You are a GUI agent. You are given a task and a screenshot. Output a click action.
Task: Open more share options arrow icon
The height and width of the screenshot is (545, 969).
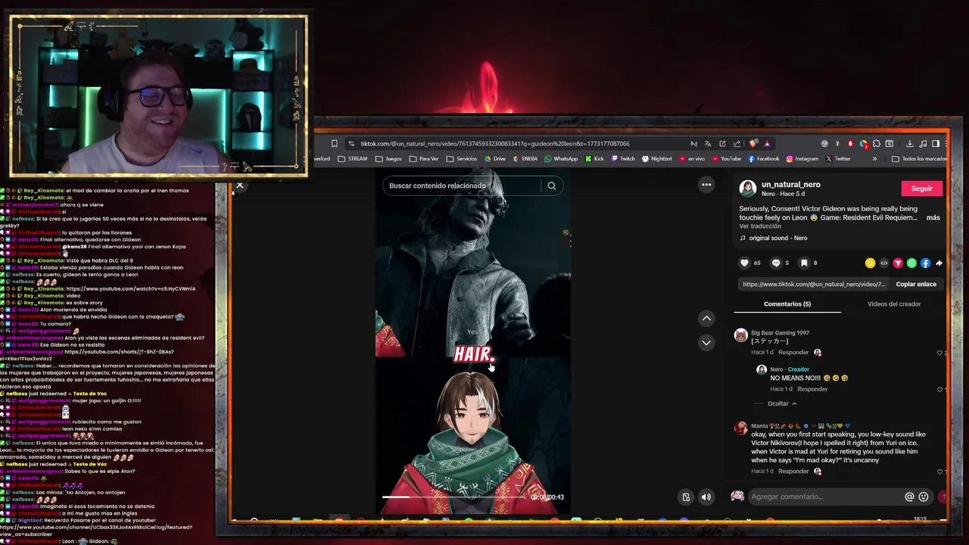click(939, 263)
